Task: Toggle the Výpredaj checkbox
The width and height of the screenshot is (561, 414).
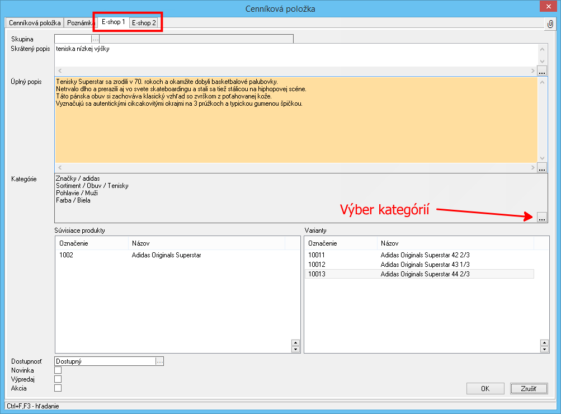Action: pos(58,379)
